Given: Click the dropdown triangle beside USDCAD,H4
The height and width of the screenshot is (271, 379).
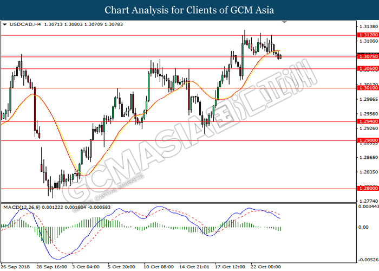Looking at the screenshot, I should point(5,24).
